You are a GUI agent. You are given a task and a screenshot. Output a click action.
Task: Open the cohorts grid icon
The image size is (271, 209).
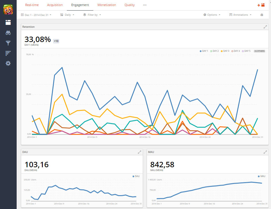[x=8, y=53]
